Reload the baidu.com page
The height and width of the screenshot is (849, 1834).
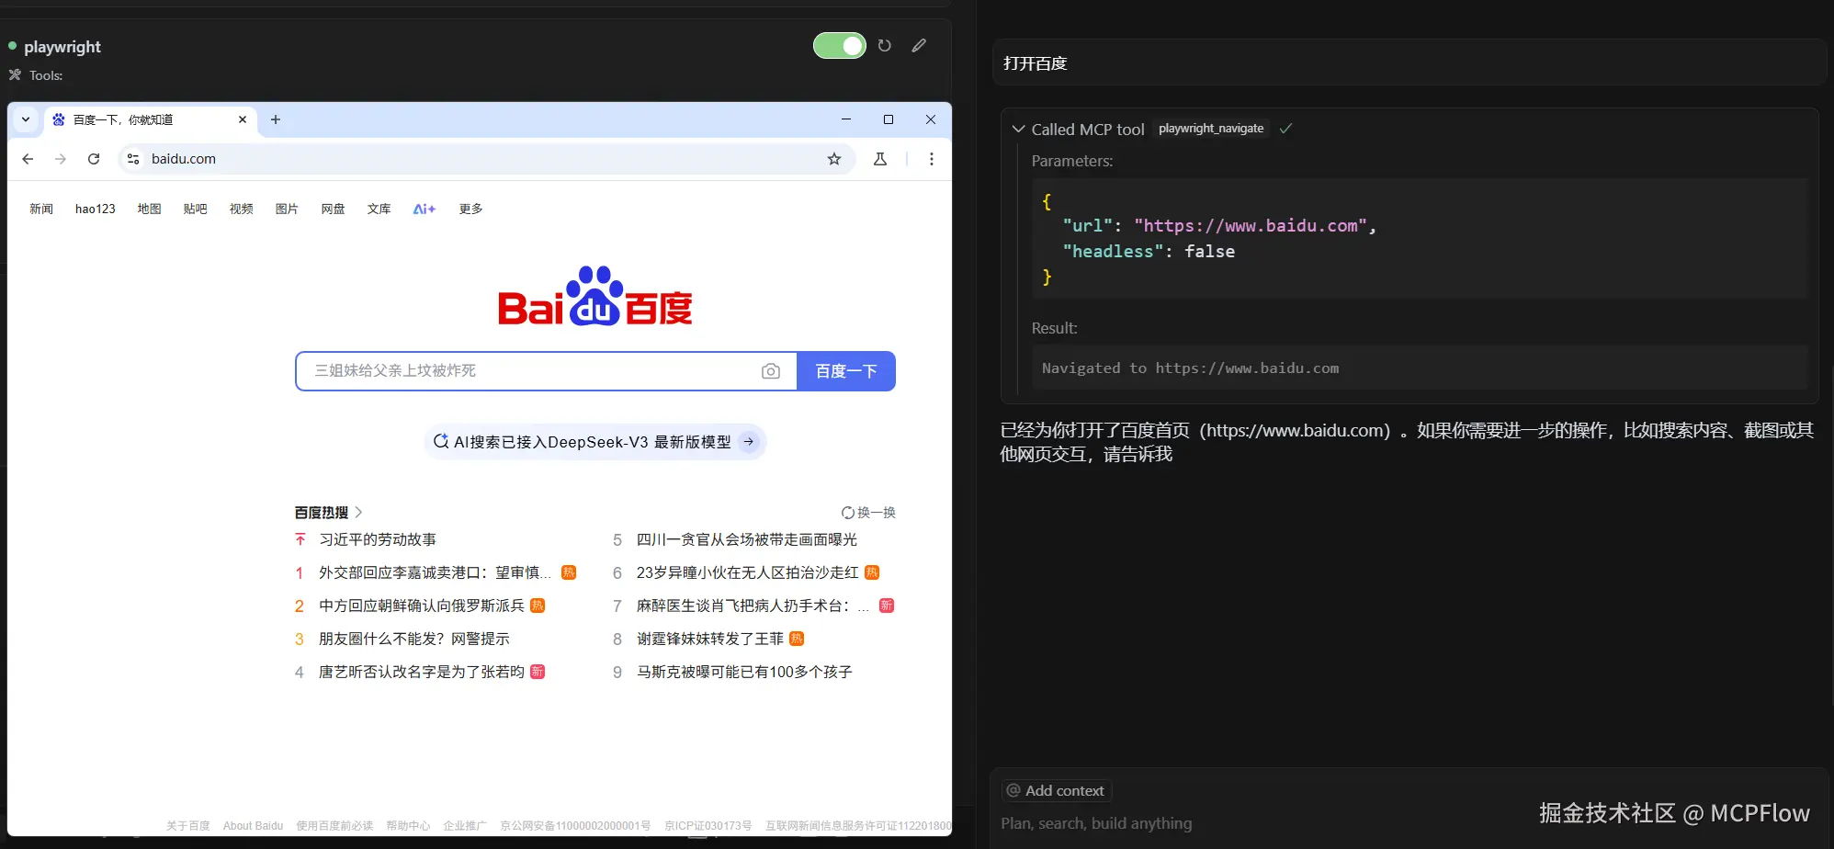(94, 159)
